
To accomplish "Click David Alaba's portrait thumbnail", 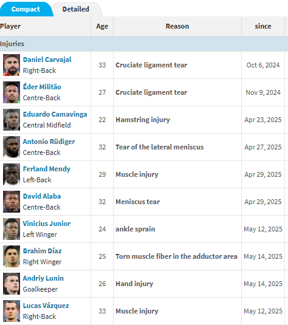I will (x=12, y=202).
